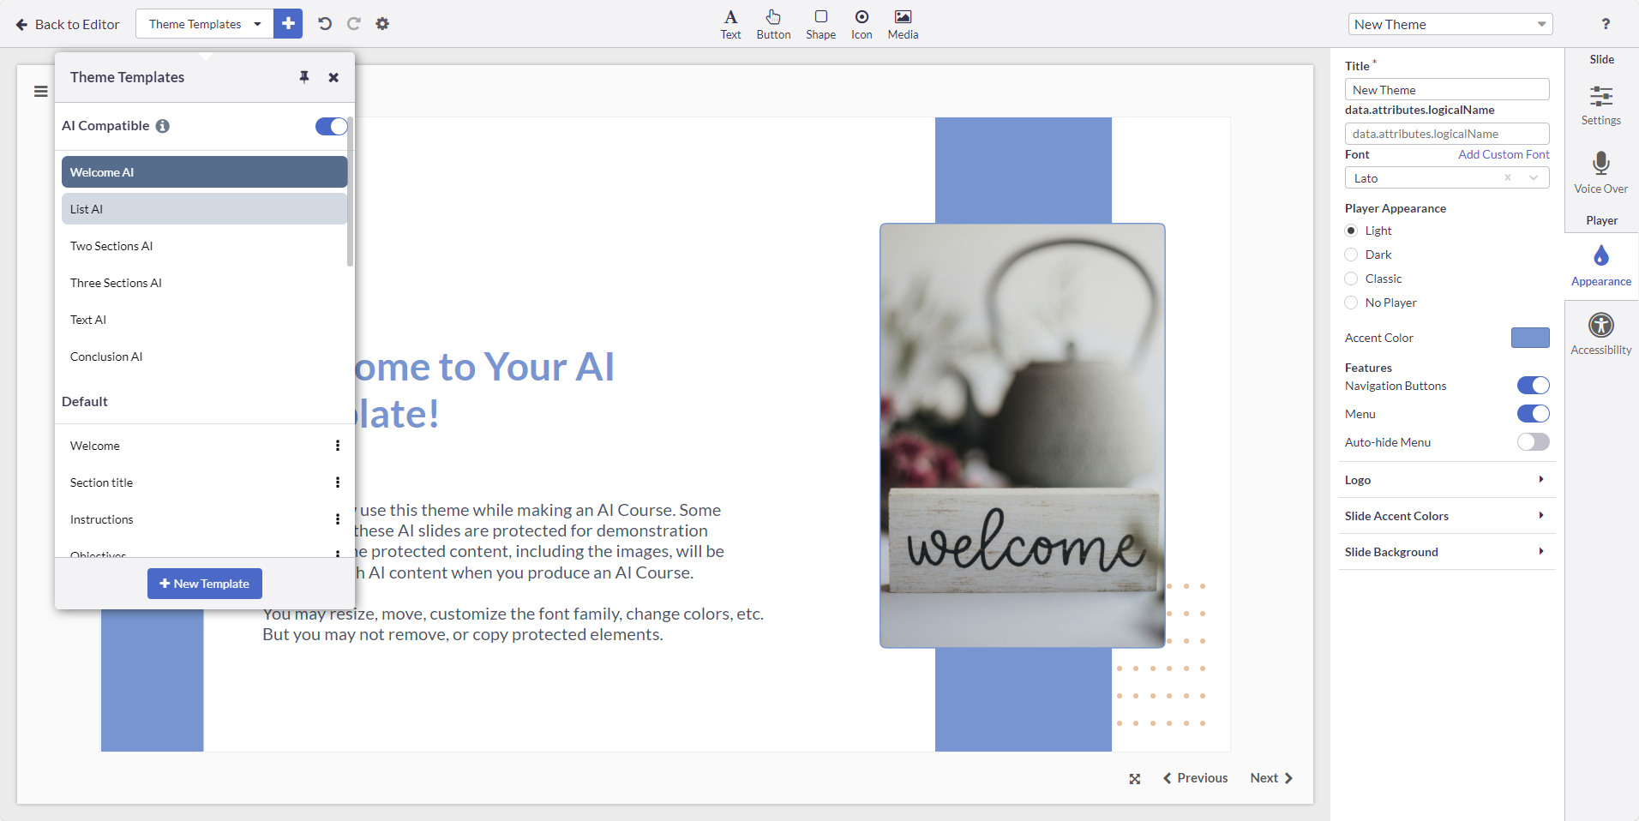Insert a Shape element
Screen dimensions: 1639x821
(820, 24)
